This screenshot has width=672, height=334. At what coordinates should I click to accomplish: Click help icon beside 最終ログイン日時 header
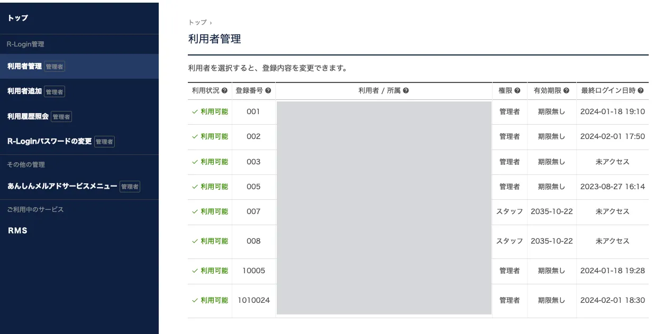pos(641,91)
